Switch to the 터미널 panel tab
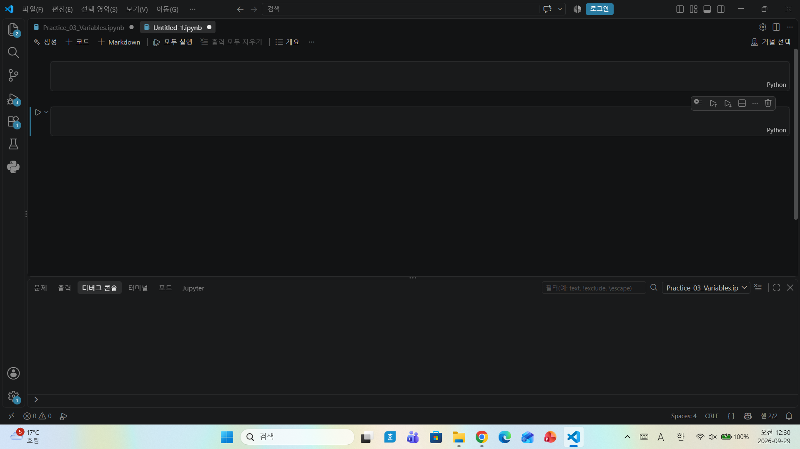800x449 pixels. point(138,288)
